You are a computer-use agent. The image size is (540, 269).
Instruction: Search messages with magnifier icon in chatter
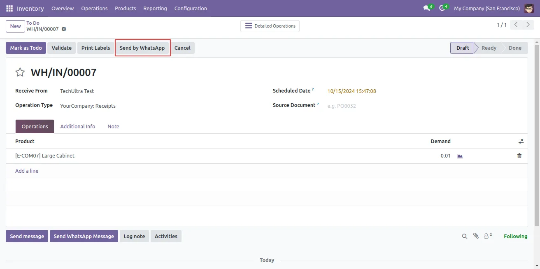[x=465, y=236]
